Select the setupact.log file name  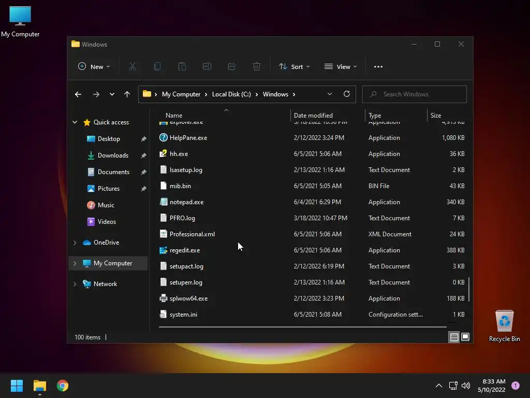(186, 266)
